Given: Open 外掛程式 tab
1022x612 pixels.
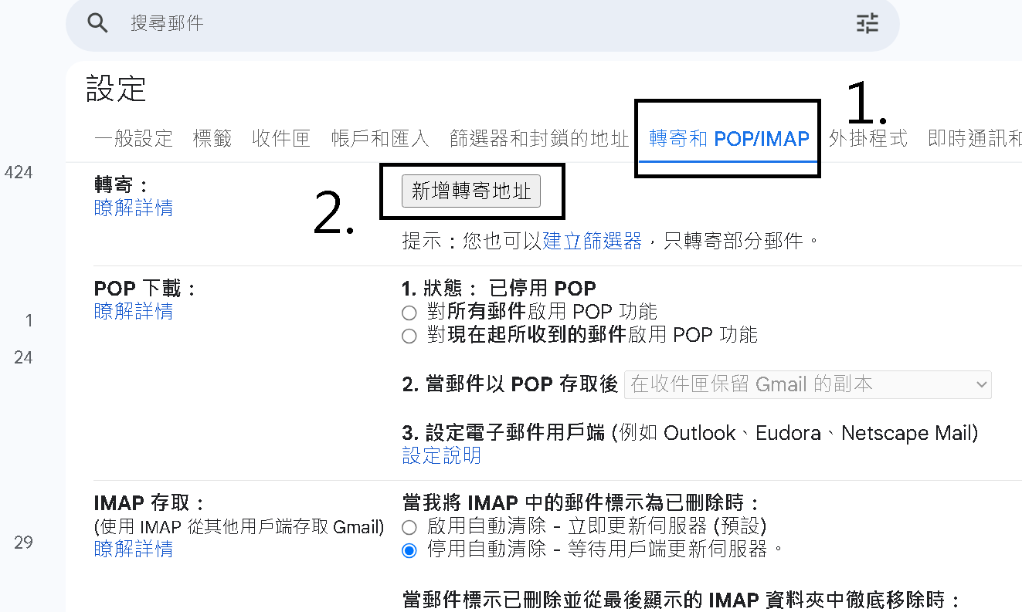Looking at the screenshot, I should (868, 139).
